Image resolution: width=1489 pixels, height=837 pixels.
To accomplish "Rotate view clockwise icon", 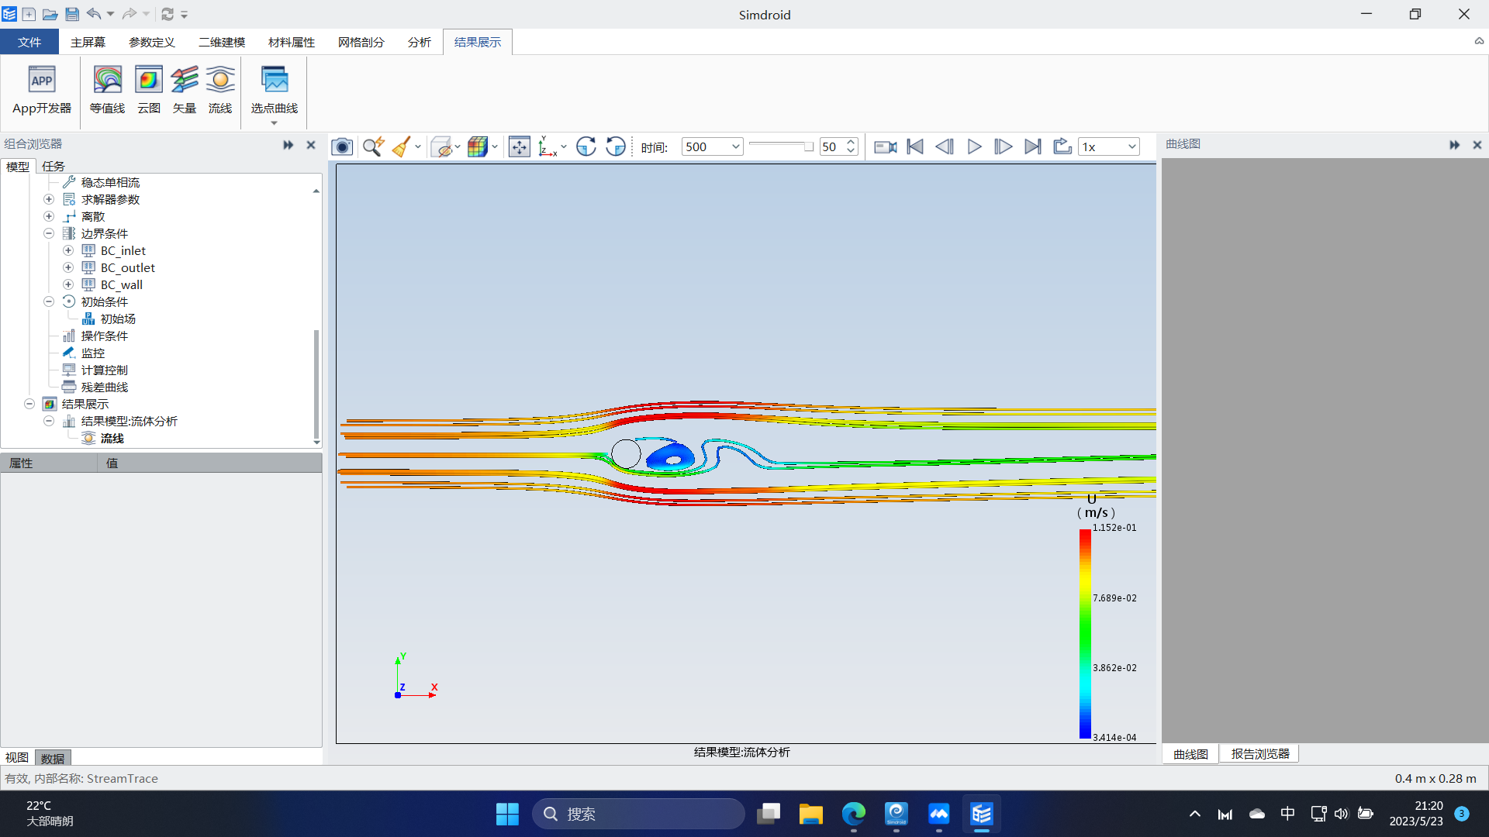I will (586, 146).
